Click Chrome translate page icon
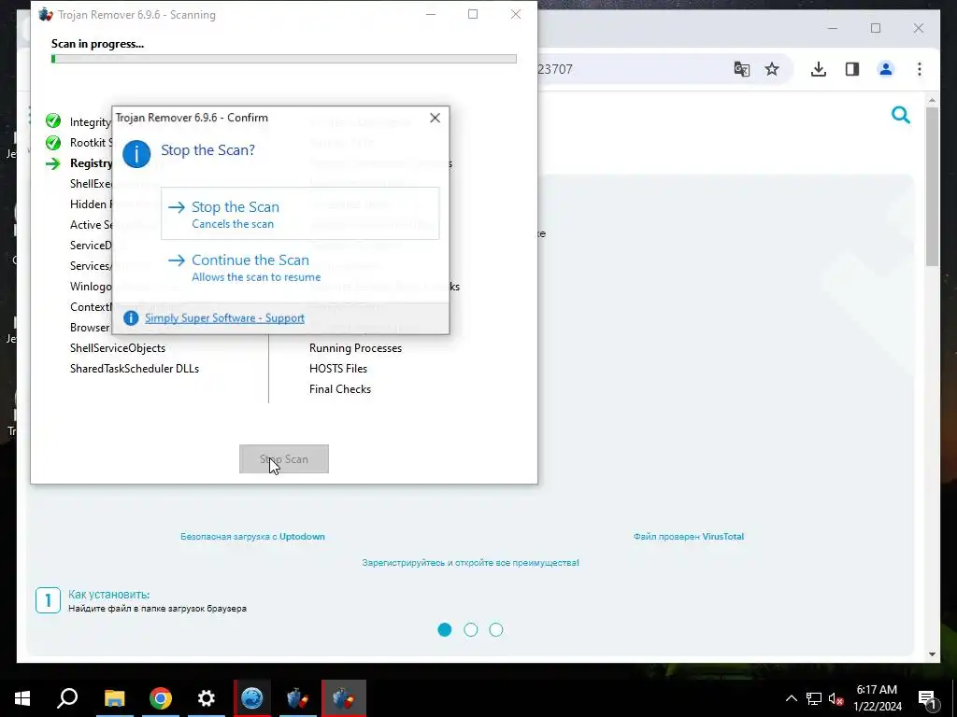The width and height of the screenshot is (957, 717). pos(741,69)
